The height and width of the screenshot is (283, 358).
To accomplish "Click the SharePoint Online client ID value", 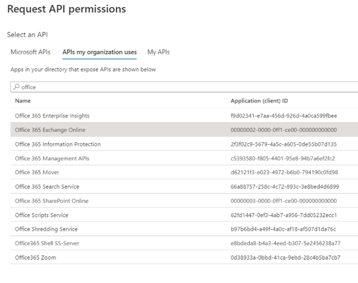I will pyautogui.click(x=284, y=201).
